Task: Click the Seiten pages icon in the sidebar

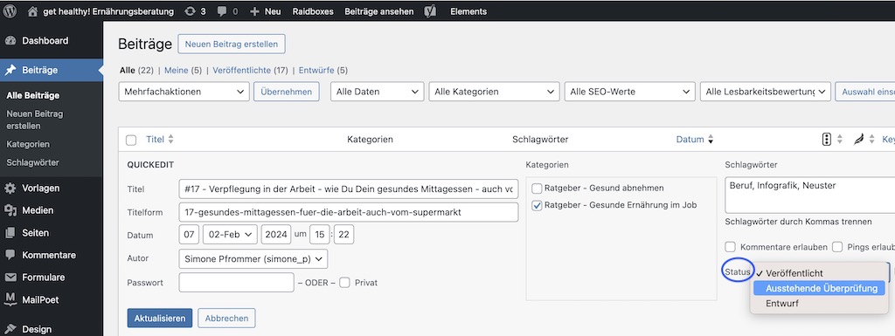Action: pos(10,233)
